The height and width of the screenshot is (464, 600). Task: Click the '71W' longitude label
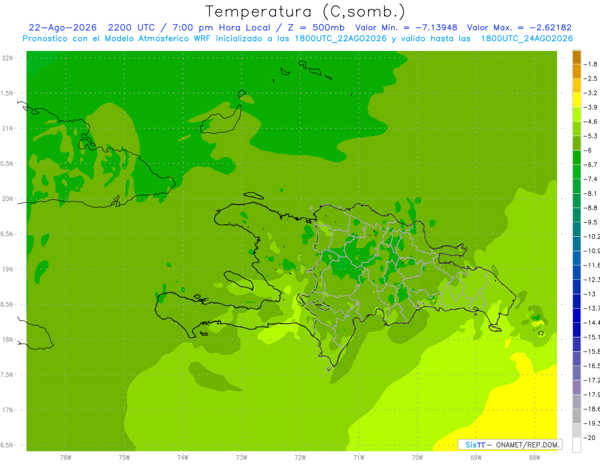[358, 457]
